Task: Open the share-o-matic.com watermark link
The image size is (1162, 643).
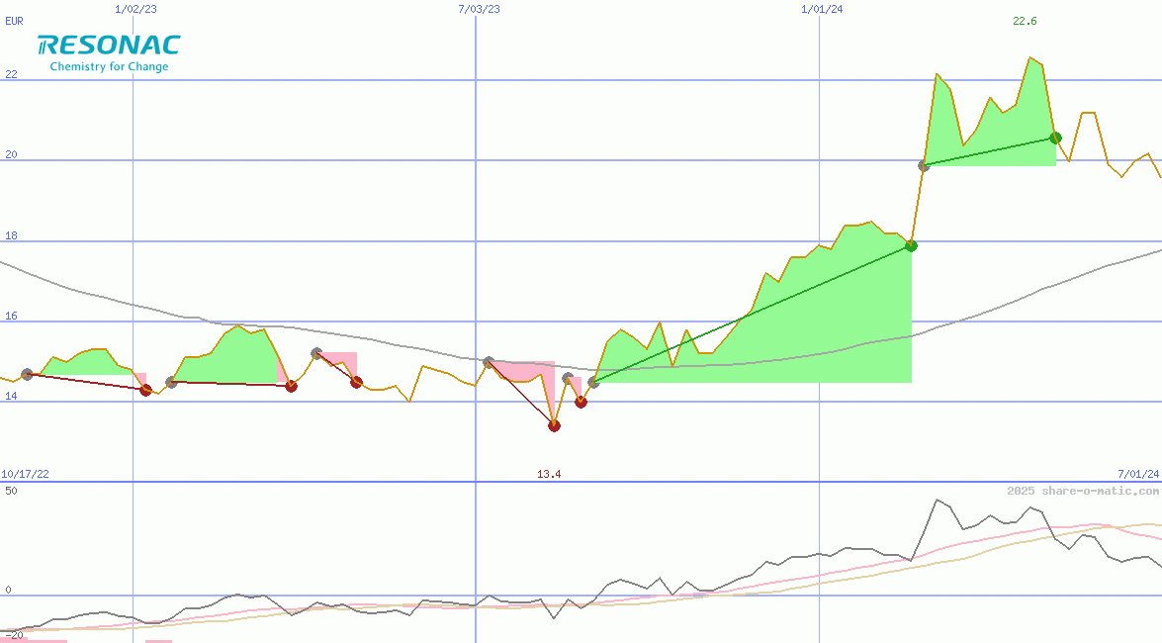Action: click(x=1083, y=491)
